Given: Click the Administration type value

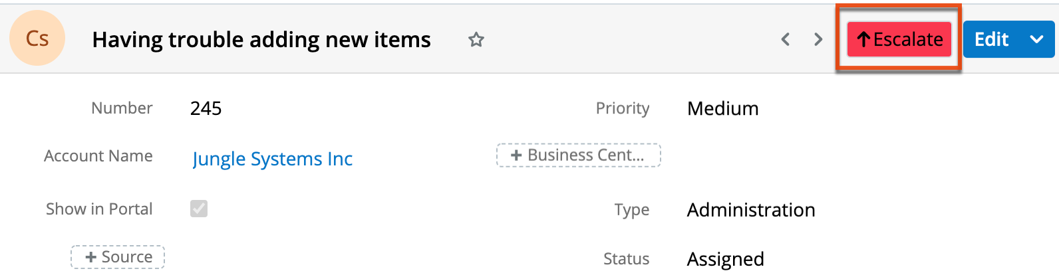Looking at the screenshot, I should click(x=750, y=210).
